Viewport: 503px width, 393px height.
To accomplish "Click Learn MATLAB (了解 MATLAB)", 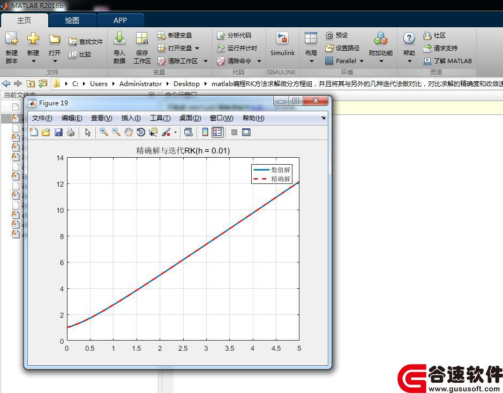I will [x=447, y=61].
